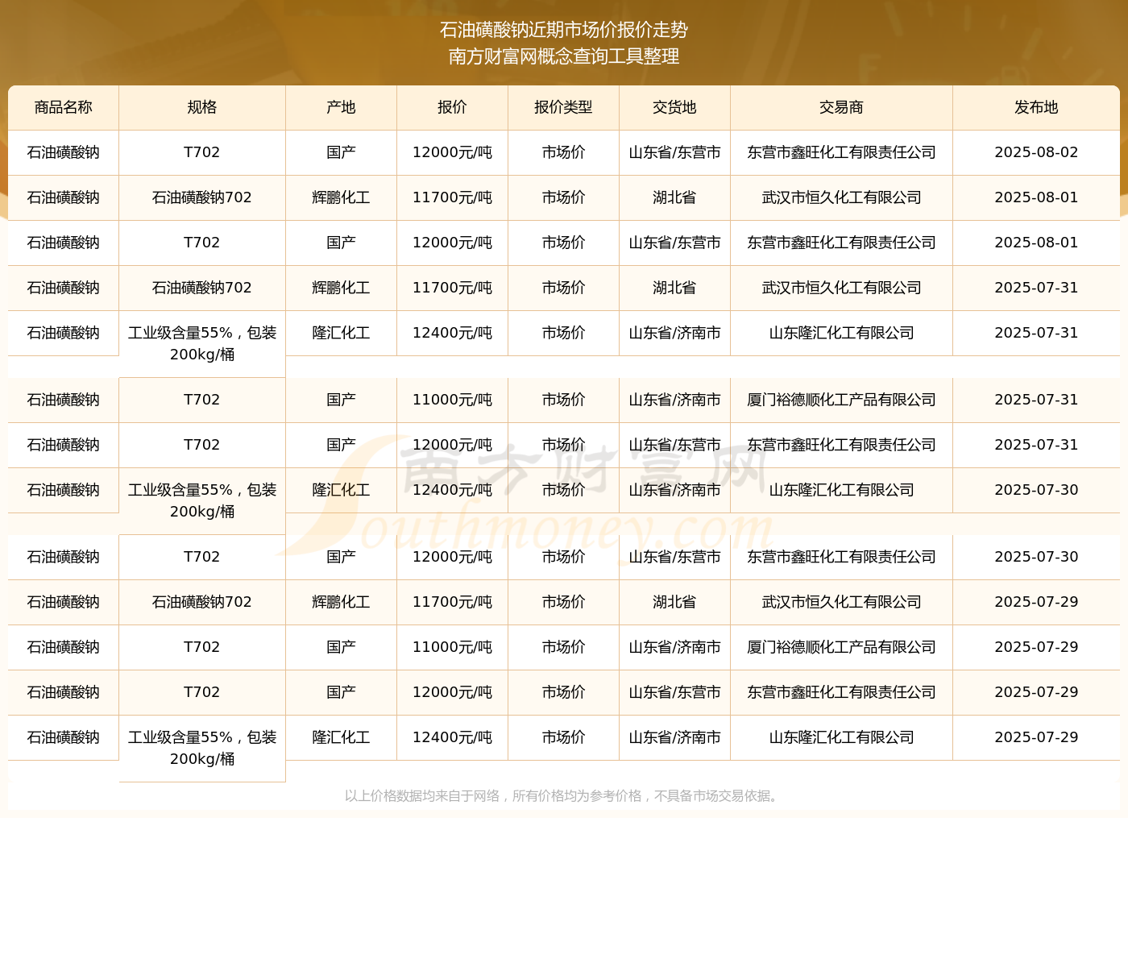
Task: Click 武汉市恒久化工有限公司 in the 2025-08-01 row
Action: (x=841, y=197)
